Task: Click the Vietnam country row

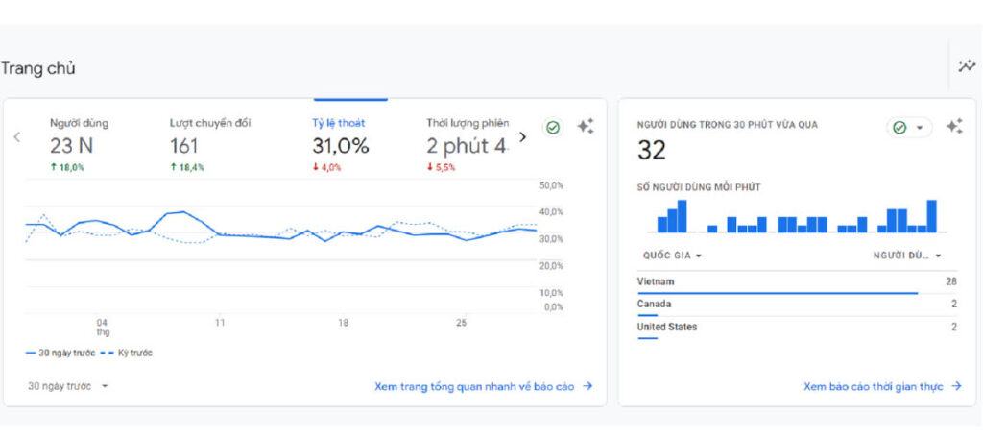Action: (797, 281)
